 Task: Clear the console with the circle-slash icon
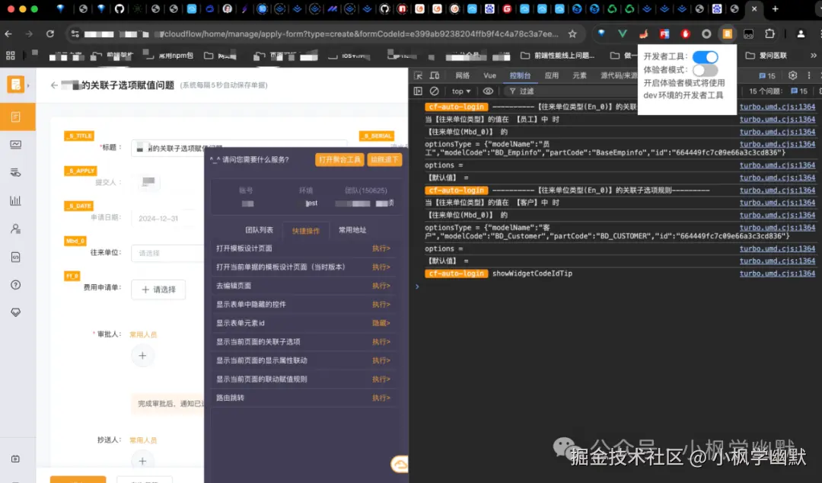(434, 91)
